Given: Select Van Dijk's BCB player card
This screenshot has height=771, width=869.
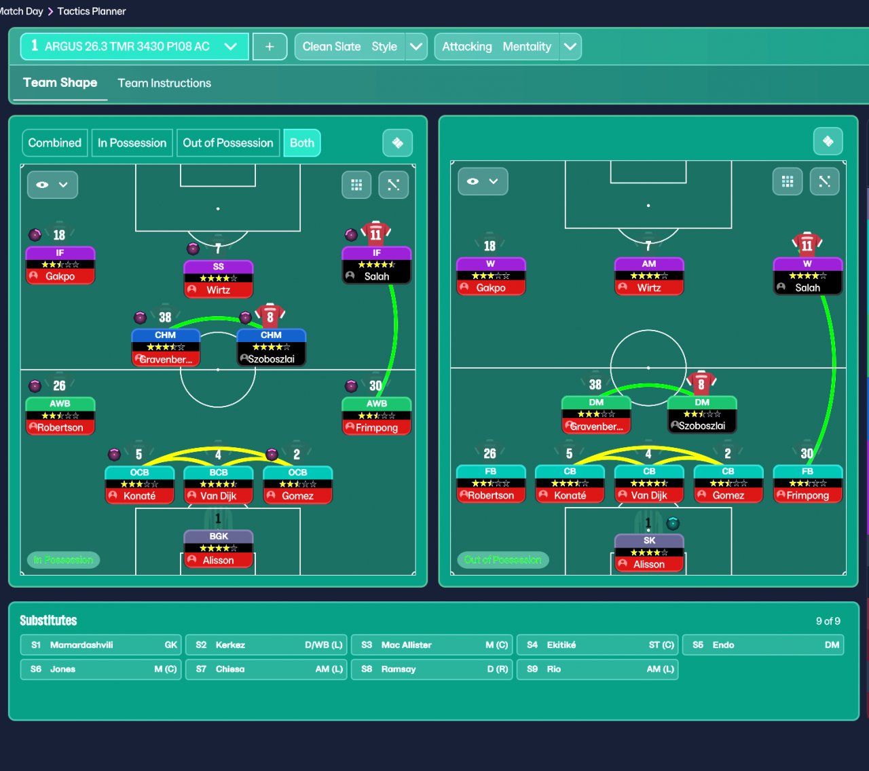Looking at the screenshot, I should [x=219, y=485].
